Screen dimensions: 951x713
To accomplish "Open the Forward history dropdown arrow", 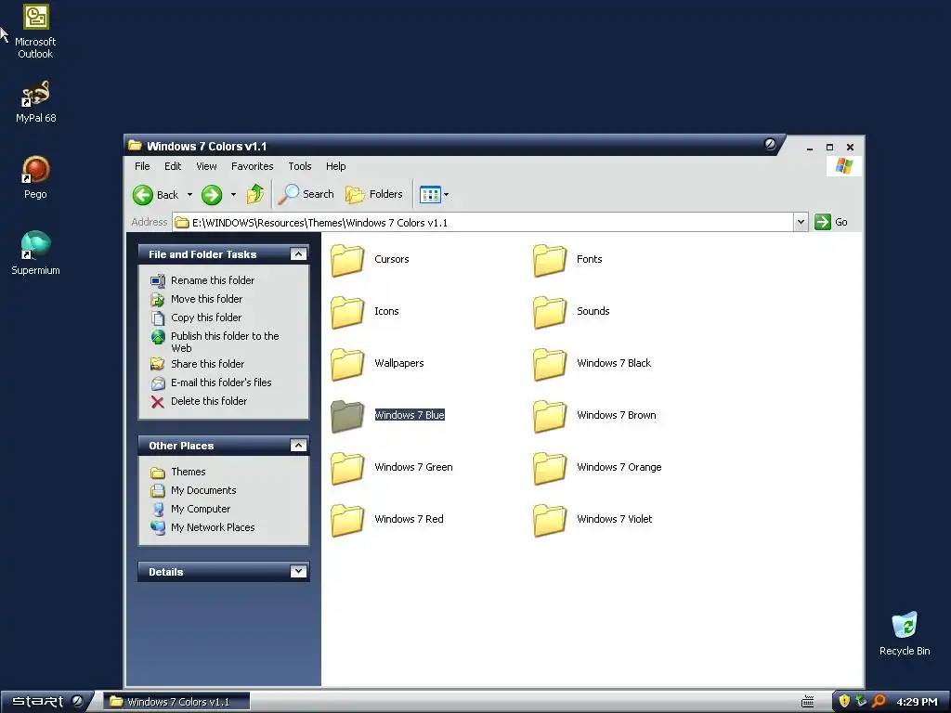I will pos(233,195).
